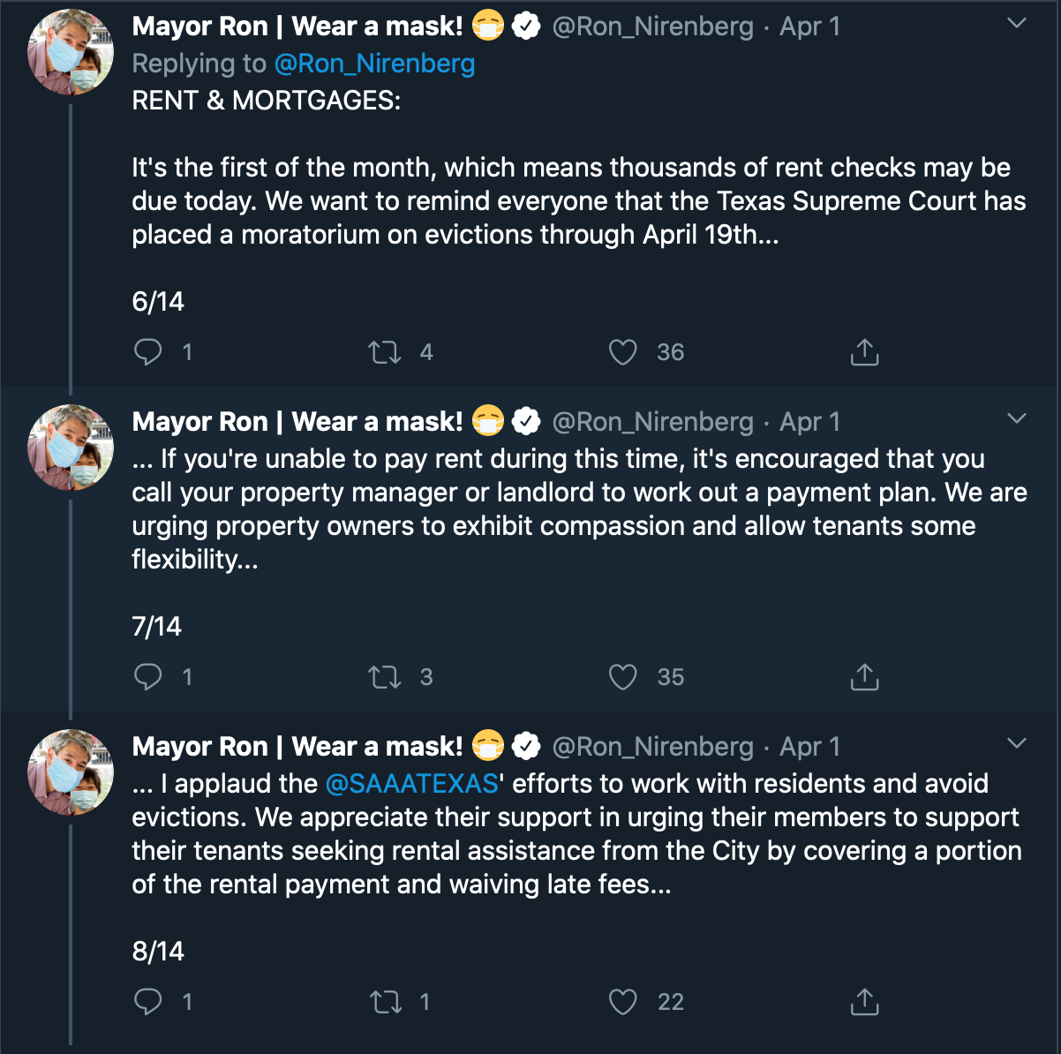Open the more options chevron on the 8/14 tweet
This screenshot has height=1054, width=1061.
point(1017,743)
